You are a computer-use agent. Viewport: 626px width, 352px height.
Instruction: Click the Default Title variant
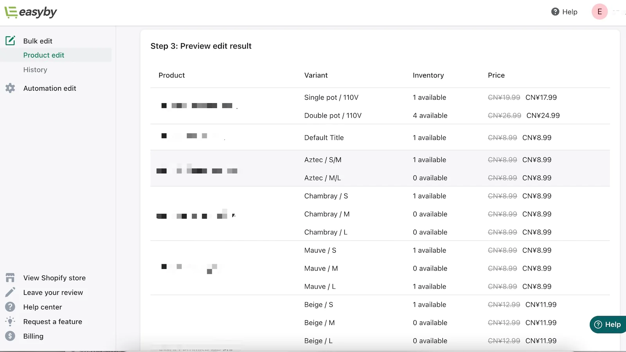tap(324, 138)
